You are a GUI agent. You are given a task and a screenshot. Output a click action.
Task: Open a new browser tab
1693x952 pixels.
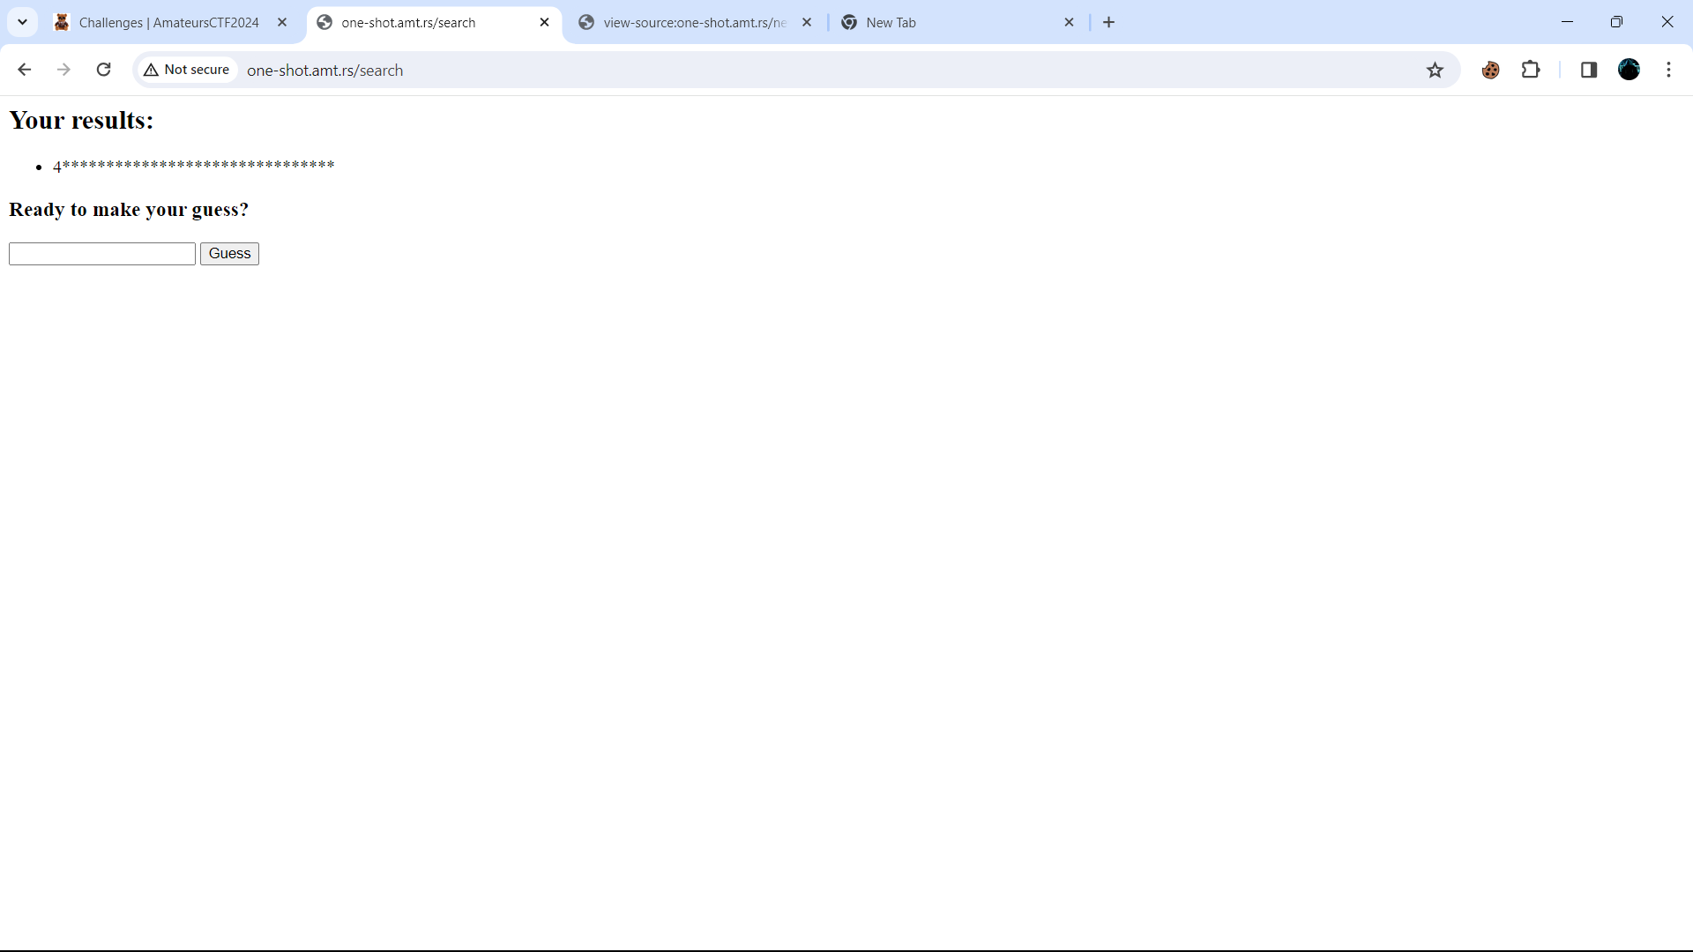(x=1108, y=23)
